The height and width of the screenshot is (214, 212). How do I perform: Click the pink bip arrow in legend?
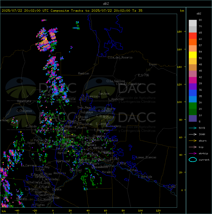(193, 147)
